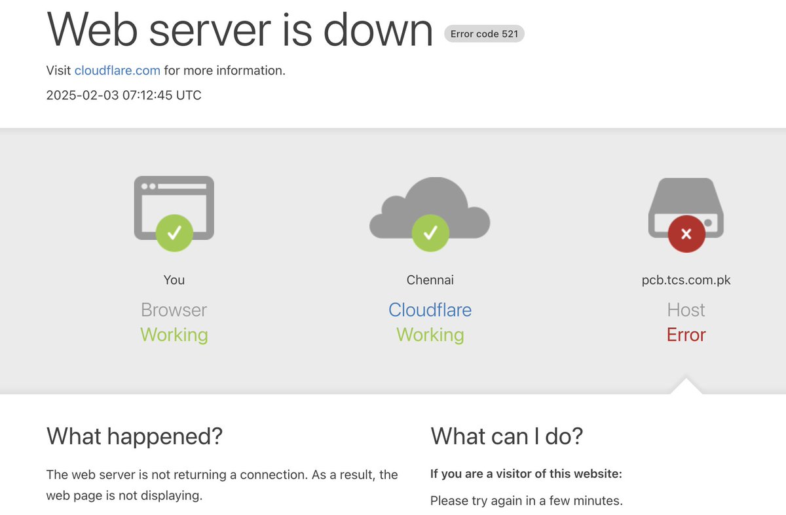Click the What happened? heading
This screenshot has width=786, height=515.
pyautogui.click(x=134, y=436)
